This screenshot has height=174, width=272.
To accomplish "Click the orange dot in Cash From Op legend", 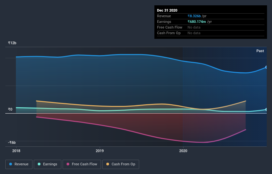I will (108, 164).
